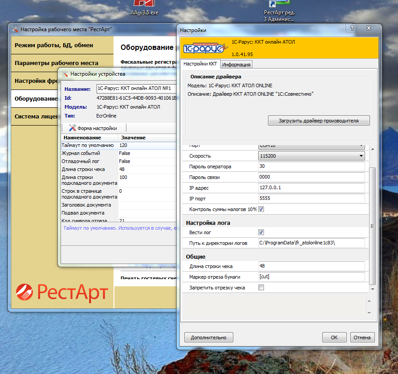The image size is (398, 374).
Task: Confirm settings with the ОК button
Action: [334, 337]
